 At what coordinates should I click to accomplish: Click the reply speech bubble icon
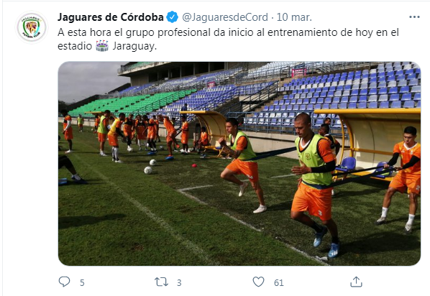(x=65, y=282)
